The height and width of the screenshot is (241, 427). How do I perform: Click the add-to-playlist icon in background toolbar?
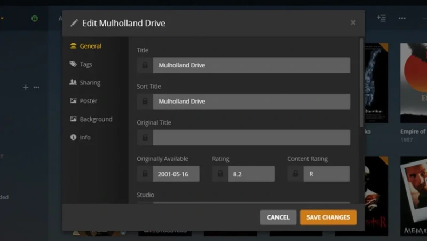tap(381, 18)
